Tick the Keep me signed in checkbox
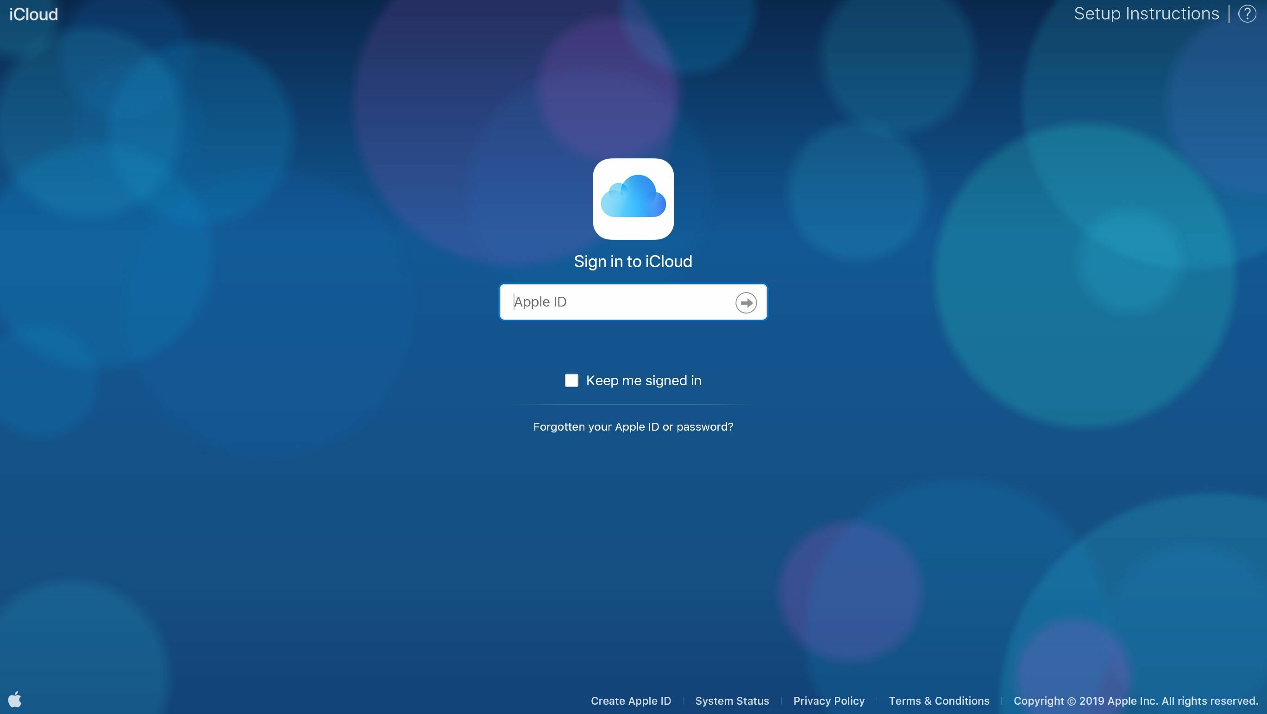The image size is (1267, 714). click(x=571, y=380)
